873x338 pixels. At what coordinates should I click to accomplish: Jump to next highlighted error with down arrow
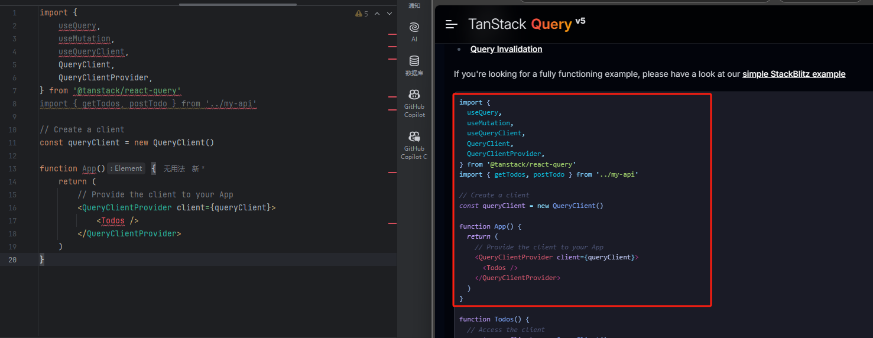[390, 14]
